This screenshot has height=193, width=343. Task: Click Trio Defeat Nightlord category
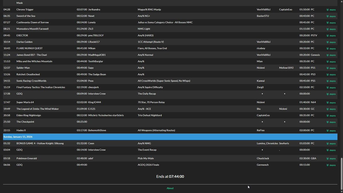150,115
